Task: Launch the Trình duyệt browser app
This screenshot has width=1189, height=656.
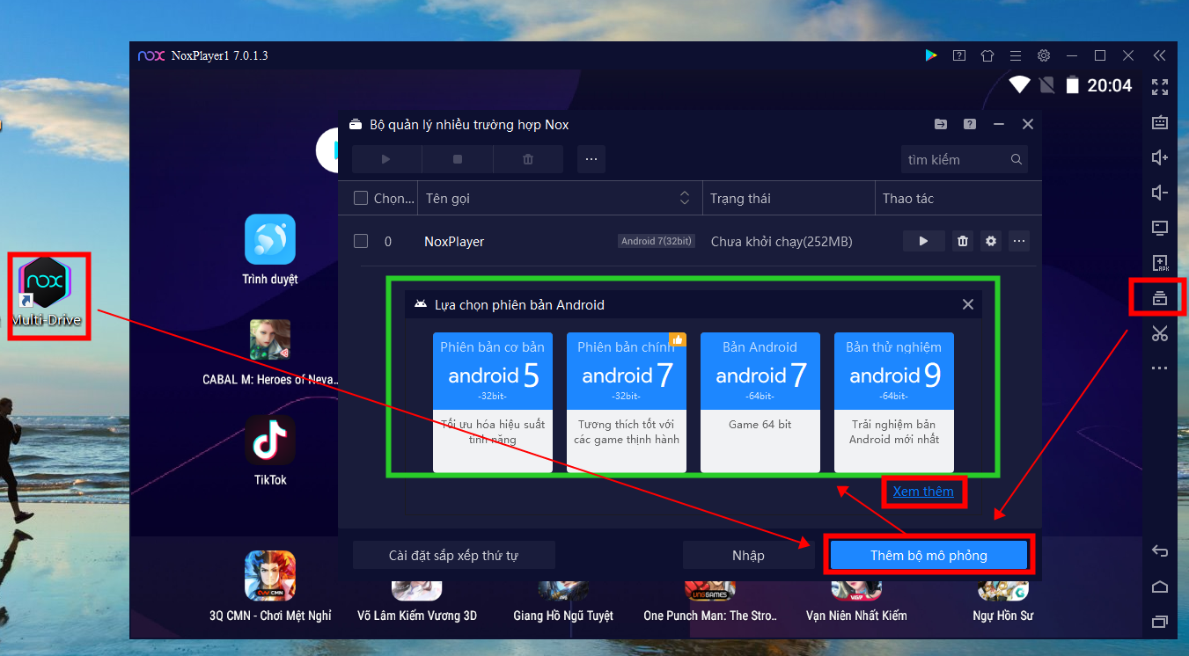Action: point(269,249)
